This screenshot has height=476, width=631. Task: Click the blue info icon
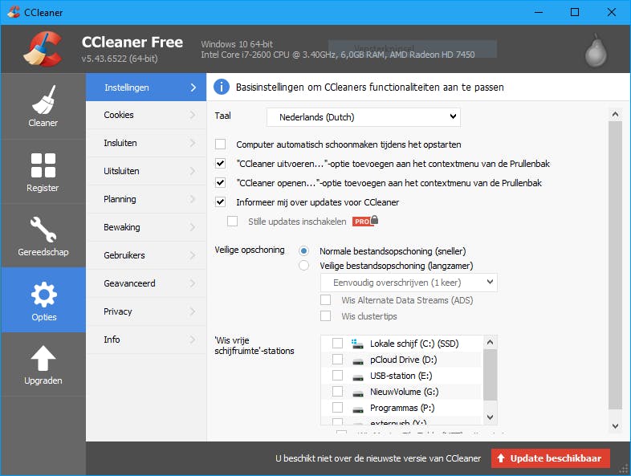(x=222, y=87)
